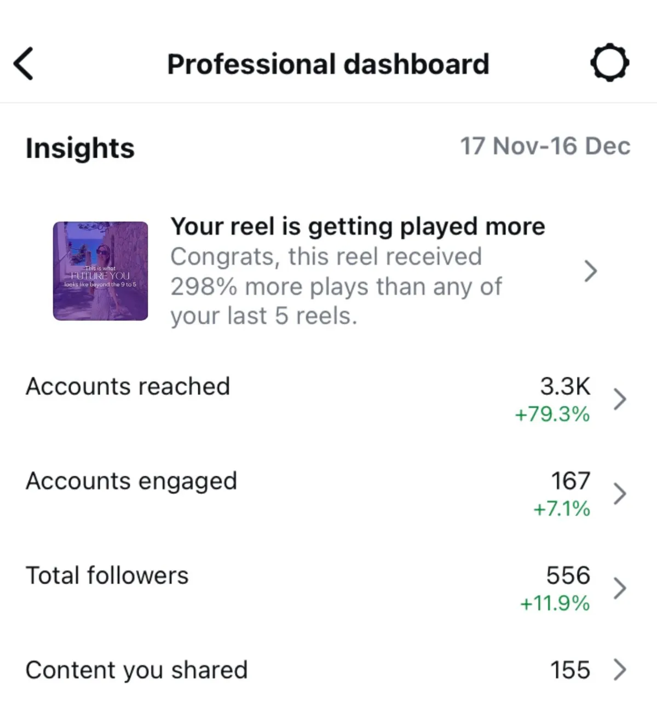Open the featured reel thumbnail

click(x=100, y=271)
